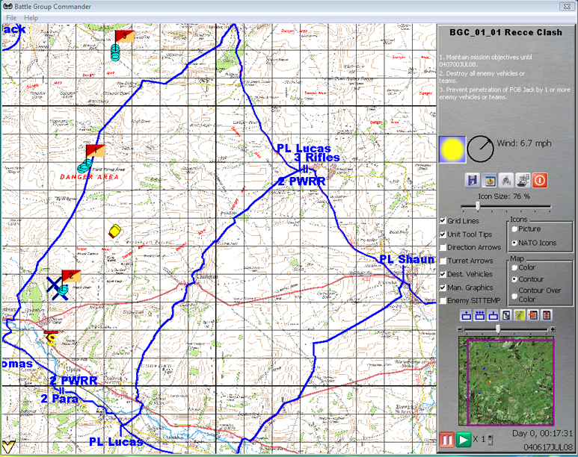Click the red power quit icon

[x=540, y=180]
